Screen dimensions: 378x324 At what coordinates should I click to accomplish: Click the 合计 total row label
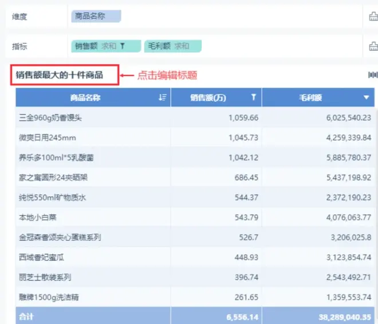point(26,317)
